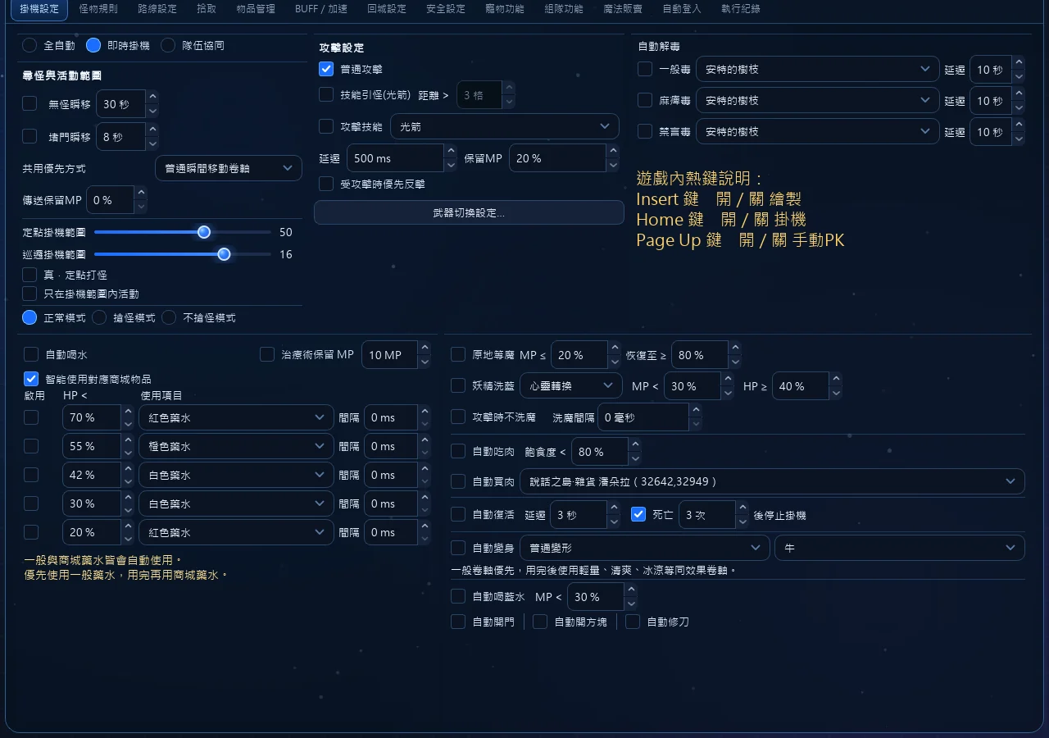
Task: Tick the 受攻擊時優先反擊 checkbox
Action: (326, 184)
